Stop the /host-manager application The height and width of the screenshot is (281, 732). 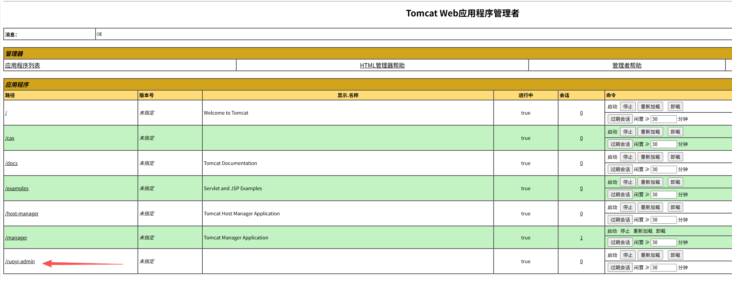tap(628, 207)
